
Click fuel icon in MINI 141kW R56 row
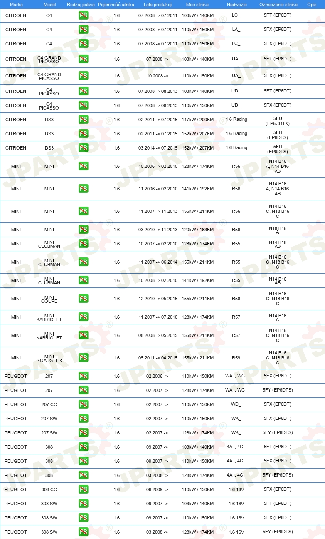83,188
